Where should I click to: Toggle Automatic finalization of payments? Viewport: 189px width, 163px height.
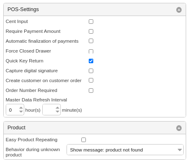(91, 41)
